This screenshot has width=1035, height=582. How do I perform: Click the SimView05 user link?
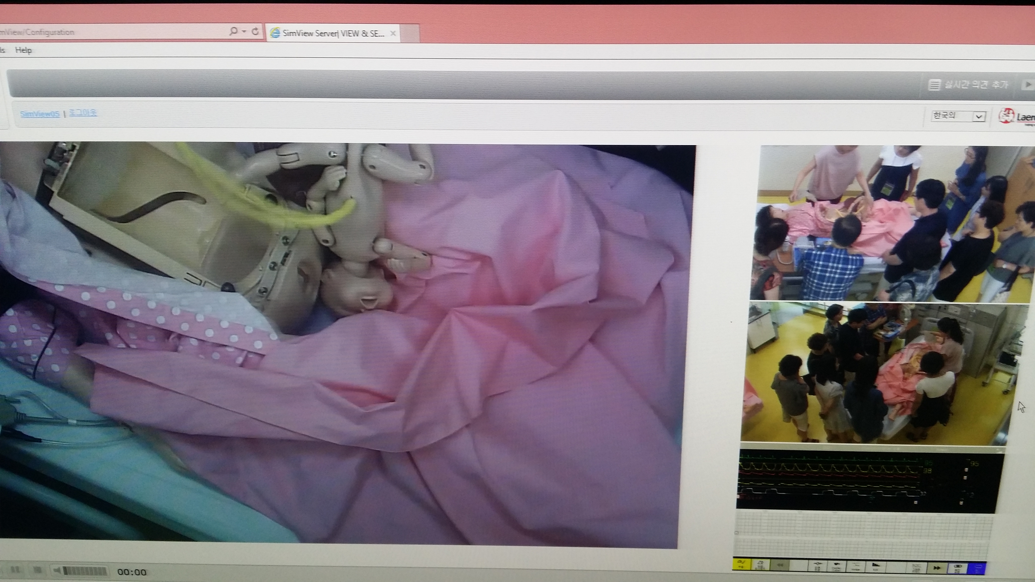[40, 114]
